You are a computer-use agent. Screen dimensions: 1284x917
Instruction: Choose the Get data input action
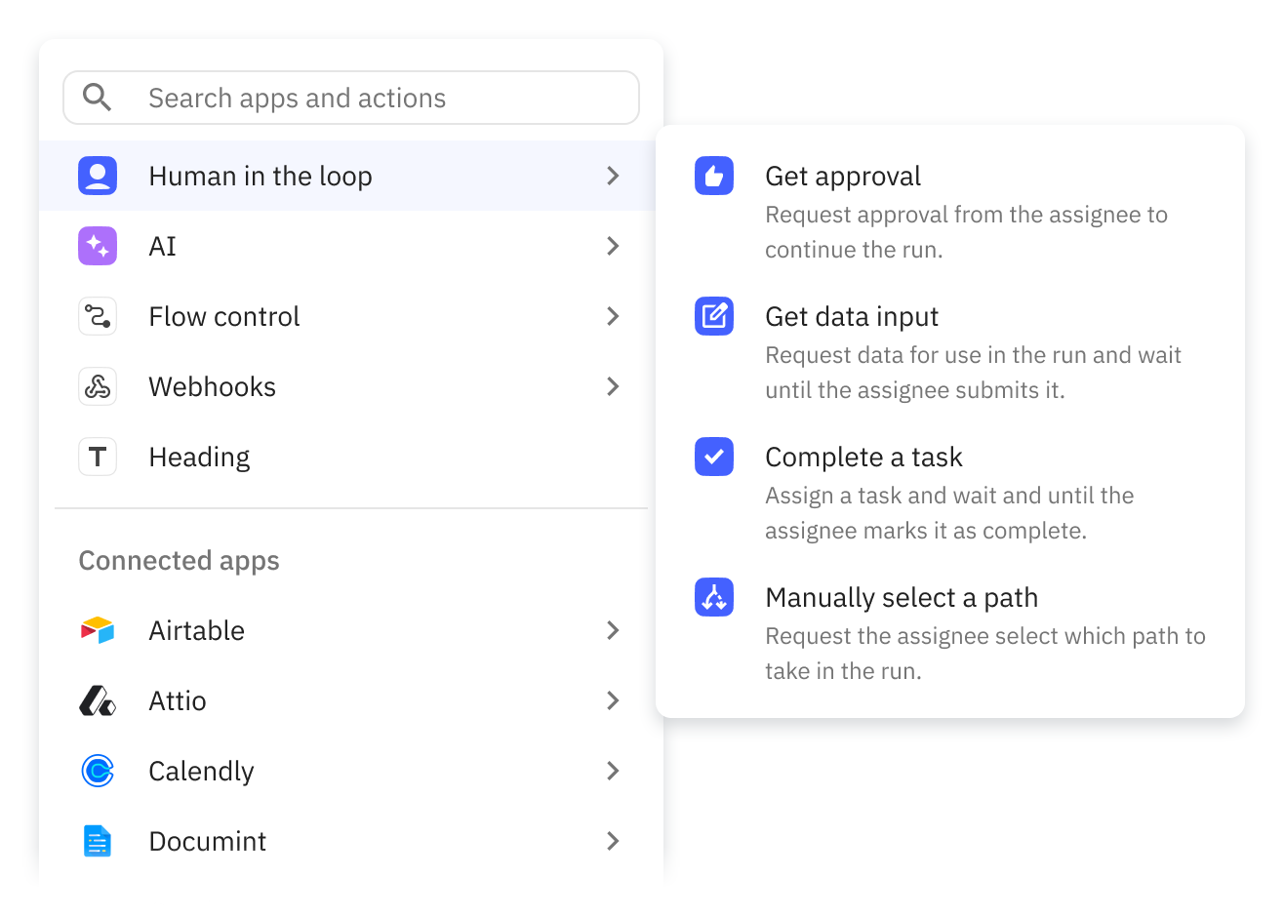(852, 317)
